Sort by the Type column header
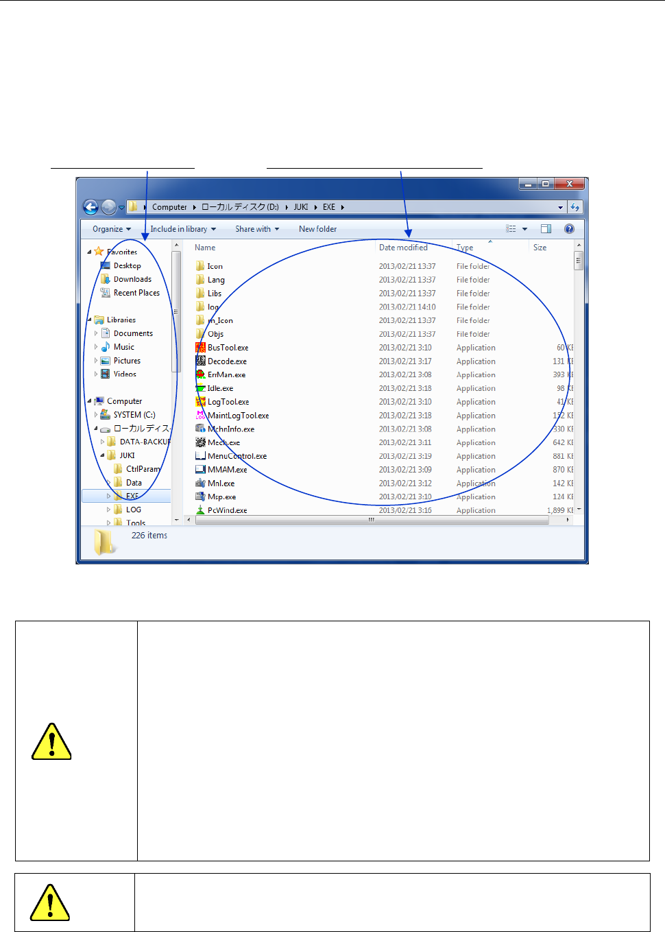The image size is (665, 932). click(x=465, y=248)
